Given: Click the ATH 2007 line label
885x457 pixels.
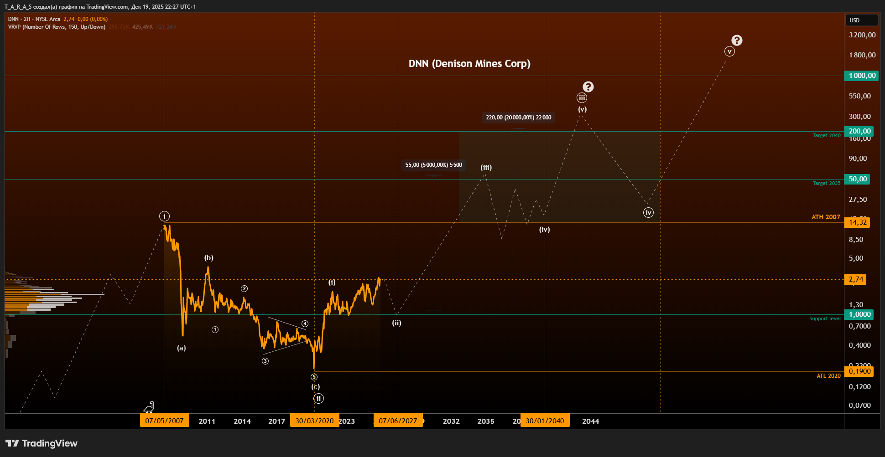Looking at the screenshot, I should tap(825, 217).
